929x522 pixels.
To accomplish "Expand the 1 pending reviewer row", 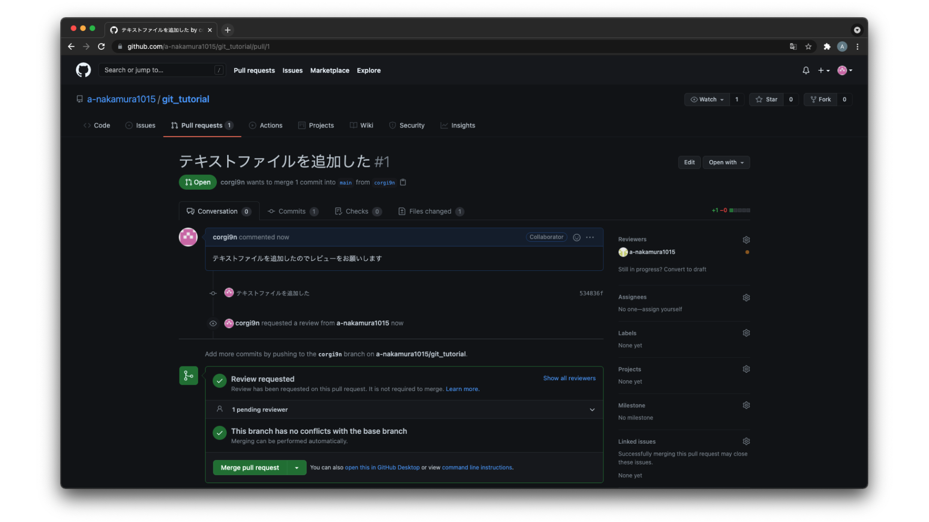I will (x=404, y=410).
